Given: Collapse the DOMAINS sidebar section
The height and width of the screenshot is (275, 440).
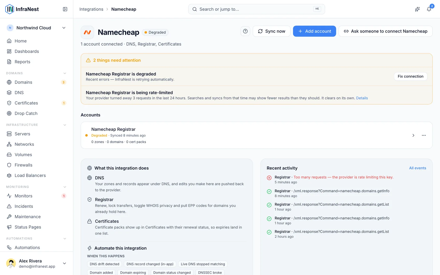Looking at the screenshot, I should click(65, 73).
